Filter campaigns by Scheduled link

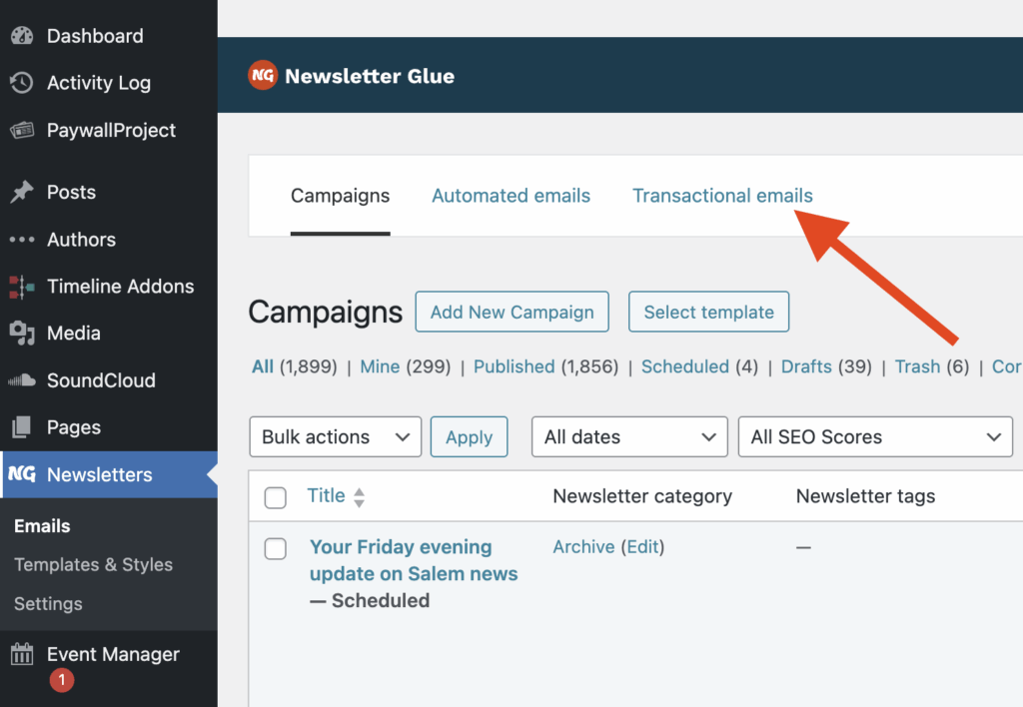[685, 366]
